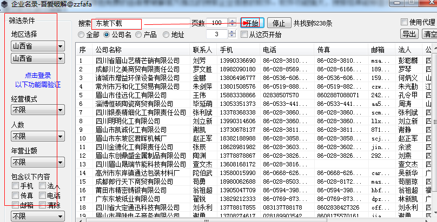Click legal person 彭聪麟
This screenshot has width=437, height=222.
[x=408, y=60]
